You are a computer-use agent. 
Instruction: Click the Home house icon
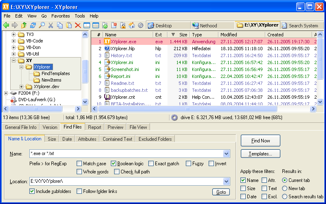click(132, 25)
